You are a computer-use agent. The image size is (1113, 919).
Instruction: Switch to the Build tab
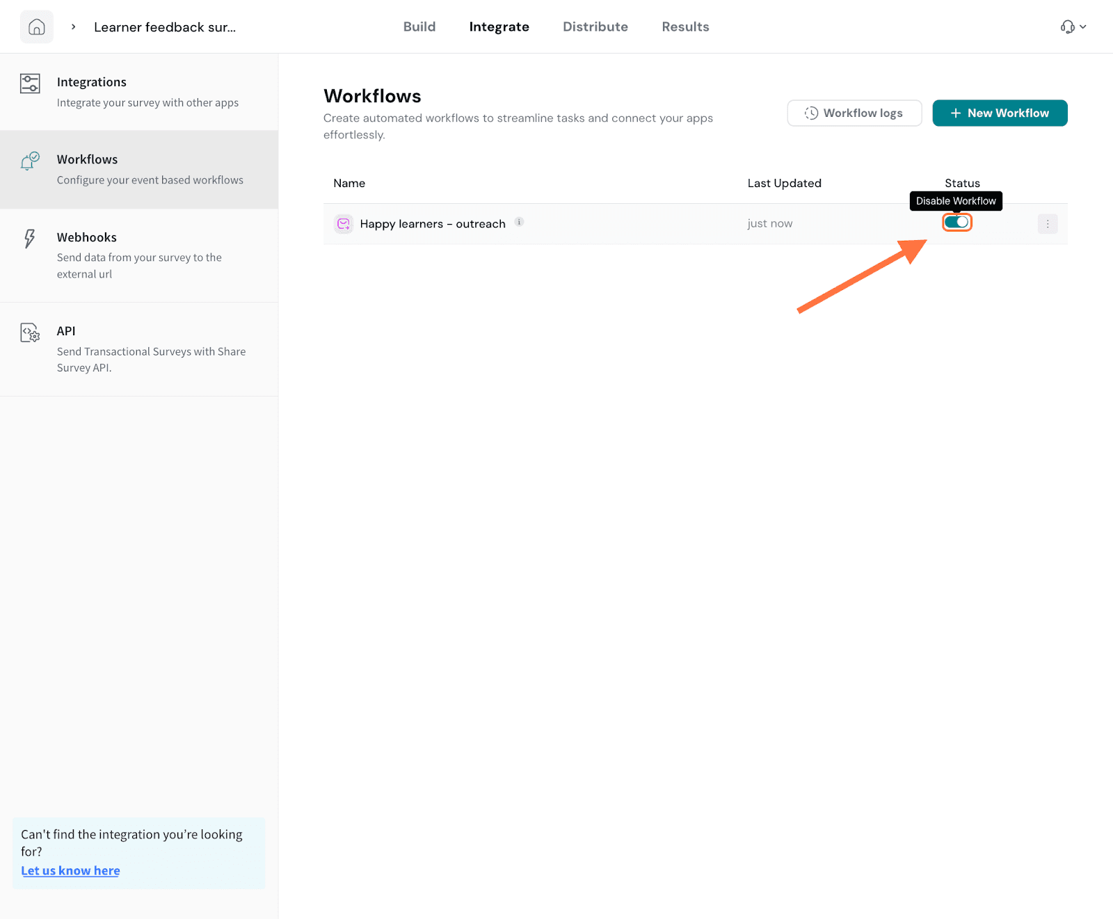pyautogui.click(x=419, y=27)
